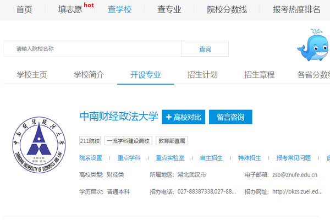Image resolution: width=330 pixels, height=220 pixels.
Task: Click the 财经类 school type value
Action: click(116, 175)
